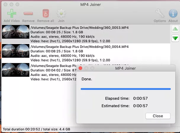Move video down with green down arrow
Screen dimensions: 180x133
point(175,38)
